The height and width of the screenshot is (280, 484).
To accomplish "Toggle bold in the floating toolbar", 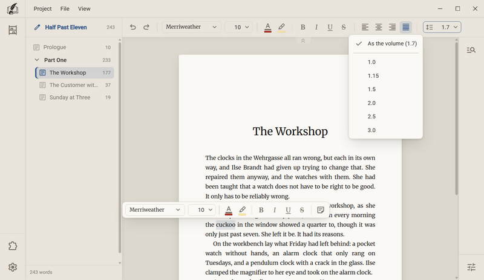I will (x=261, y=210).
